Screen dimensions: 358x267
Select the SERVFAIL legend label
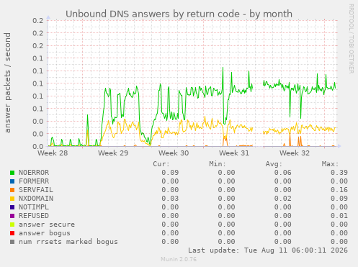click(36, 190)
